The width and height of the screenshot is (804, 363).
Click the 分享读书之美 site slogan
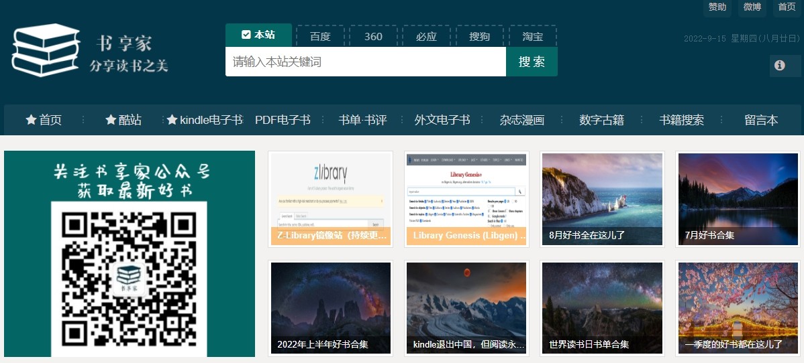click(x=129, y=66)
